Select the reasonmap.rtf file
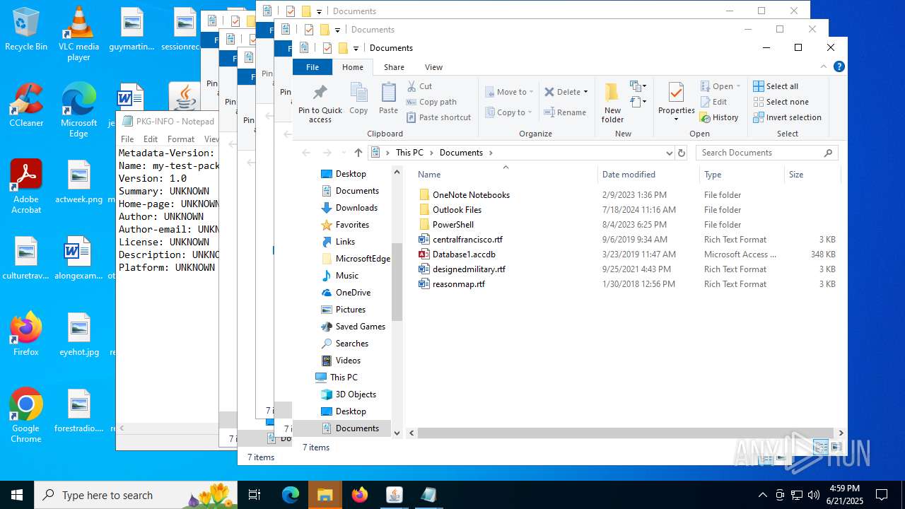Viewport: 905px width, 509px height. point(459,284)
